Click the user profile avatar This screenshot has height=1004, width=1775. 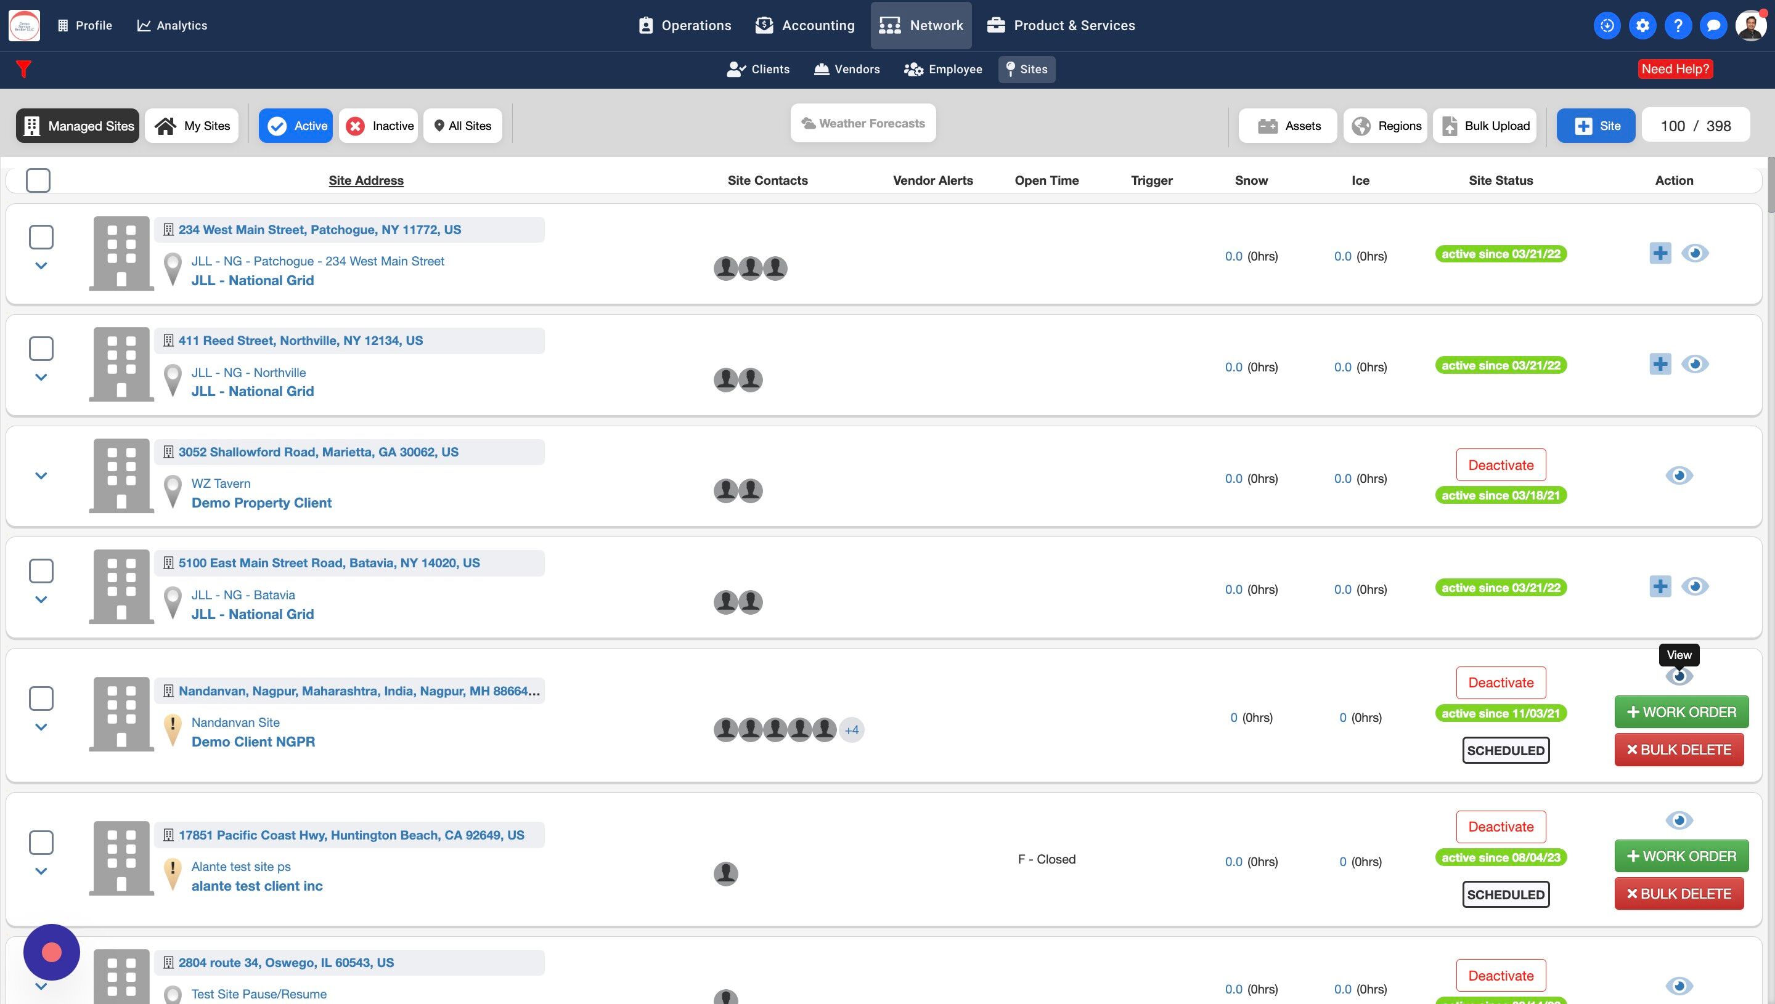click(1750, 25)
